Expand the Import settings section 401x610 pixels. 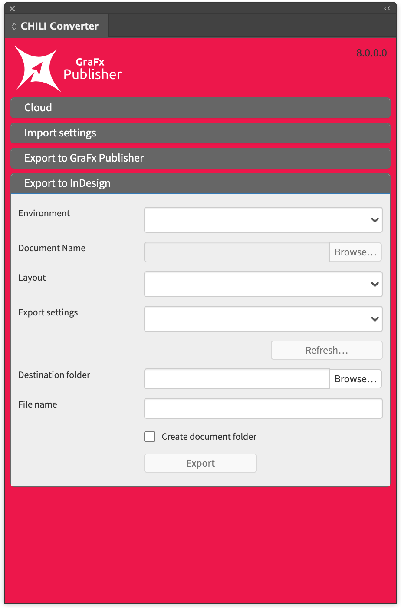200,133
